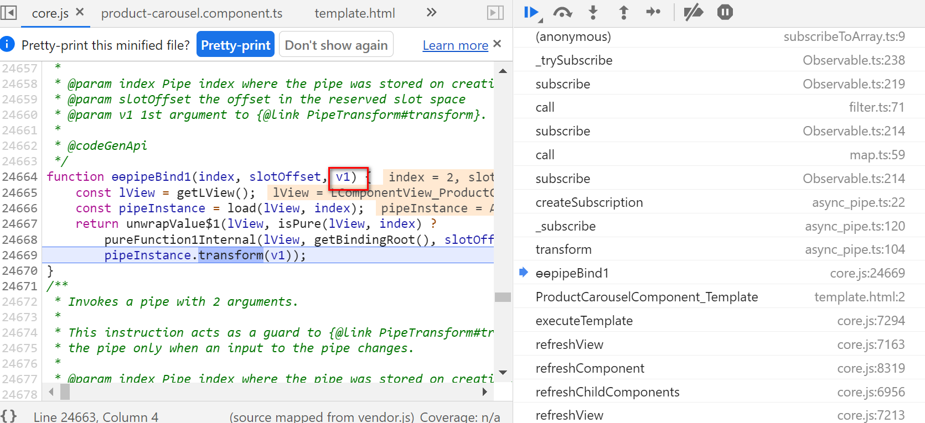Toggle the file navigator sidebar icon
Image resolution: width=925 pixels, height=423 pixels.
point(9,12)
